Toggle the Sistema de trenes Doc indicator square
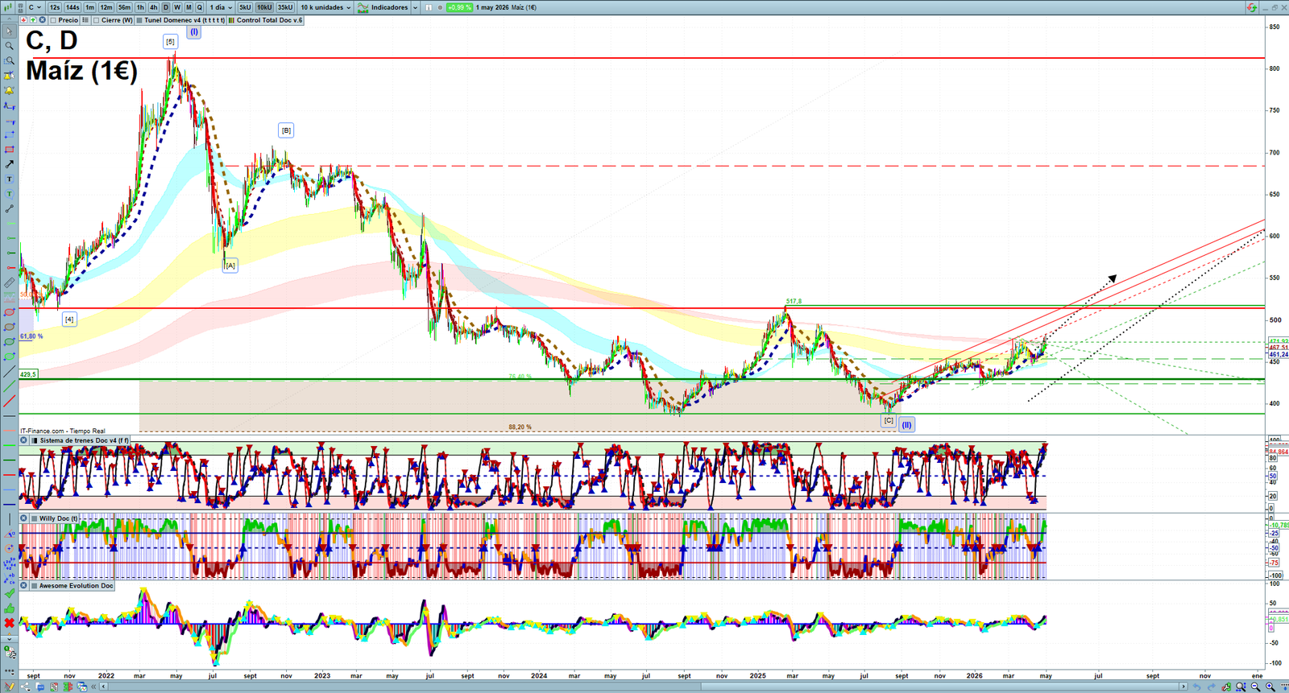The height and width of the screenshot is (693, 1289). coord(34,440)
